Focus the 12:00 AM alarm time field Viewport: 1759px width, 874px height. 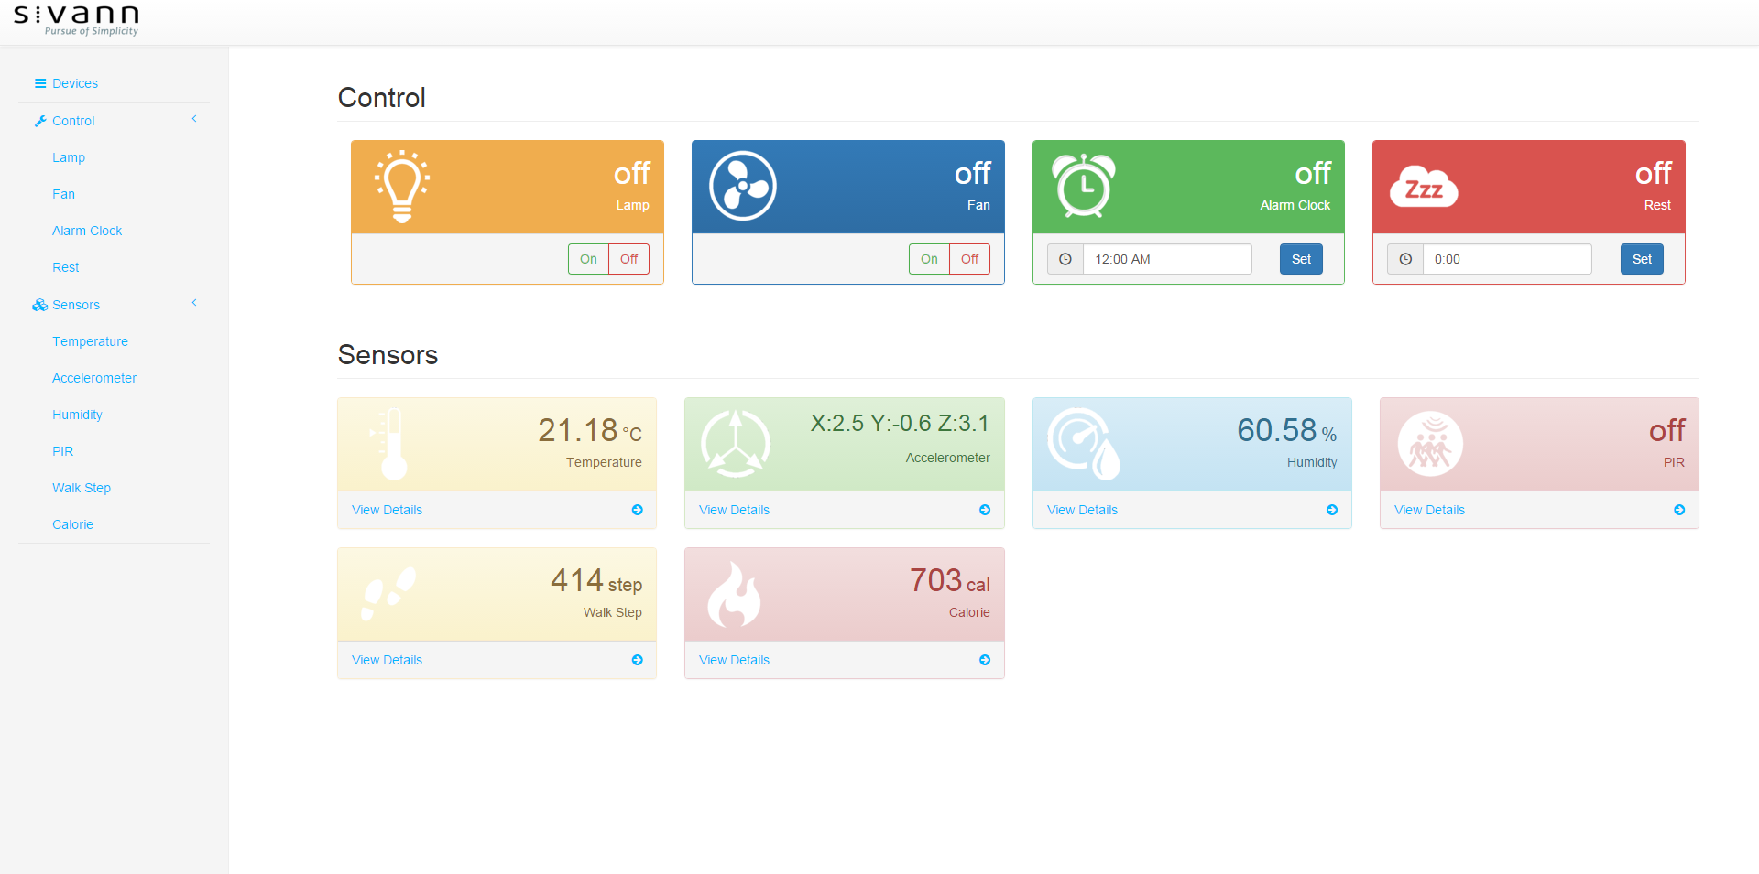click(x=1167, y=259)
